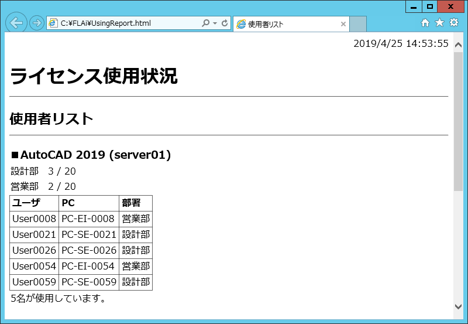This screenshot has width=468, height=324.
Task: Click the scrollbar down arrow
Action: coord(458,306)
